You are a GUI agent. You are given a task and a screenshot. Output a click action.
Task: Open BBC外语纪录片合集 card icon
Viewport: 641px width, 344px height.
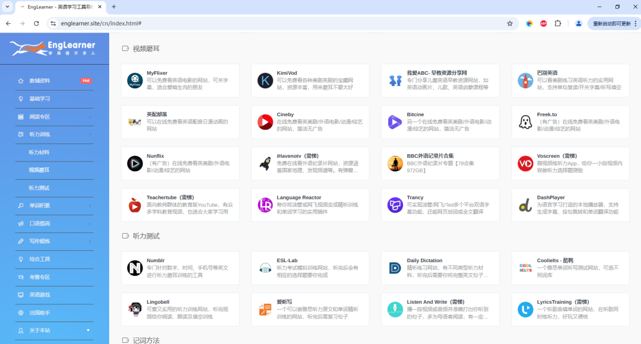click(x=395, y=164)
